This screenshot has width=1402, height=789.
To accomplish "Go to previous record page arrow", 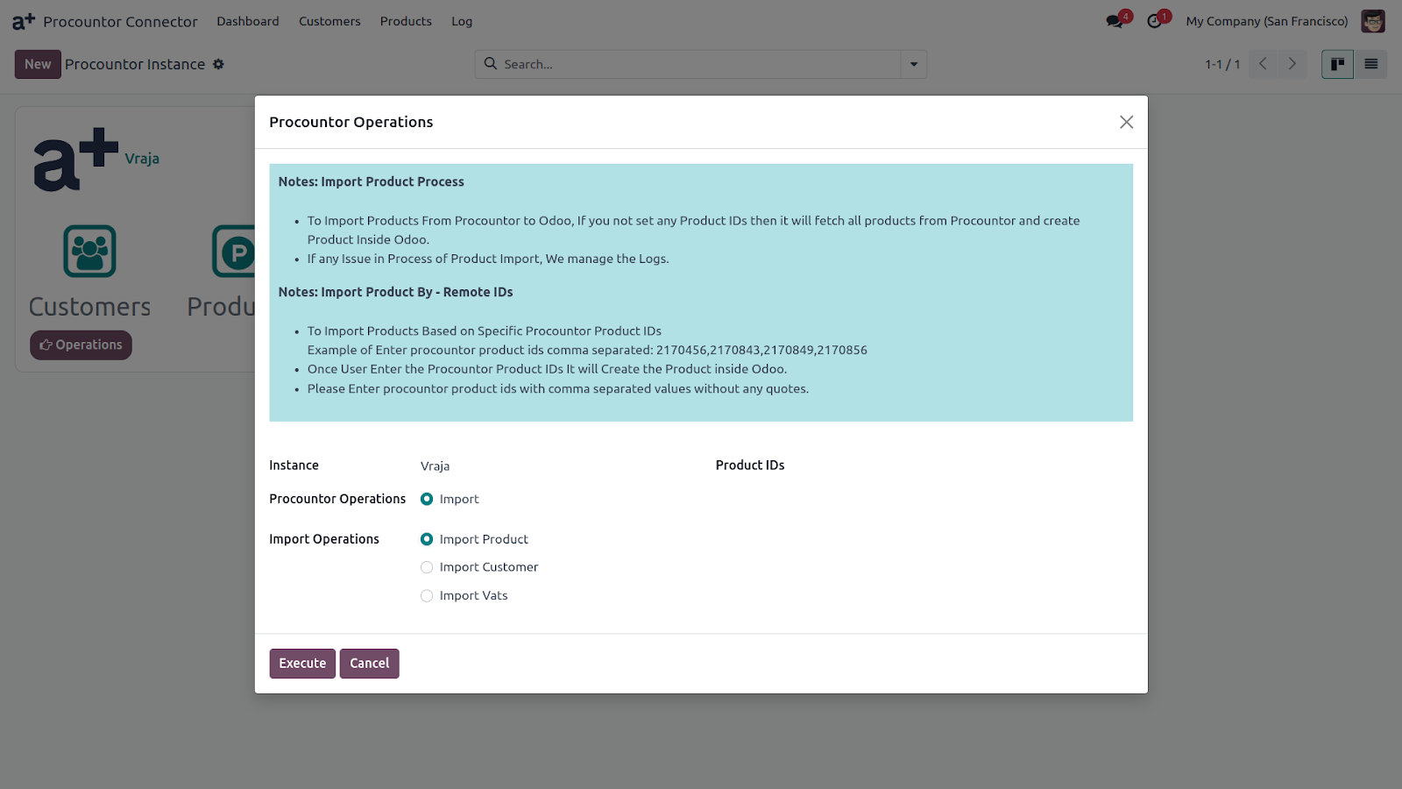I will [1263, 64].
